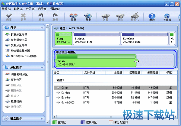Click the 标记 column header
The image size is (181, 126).
point(166,73)
